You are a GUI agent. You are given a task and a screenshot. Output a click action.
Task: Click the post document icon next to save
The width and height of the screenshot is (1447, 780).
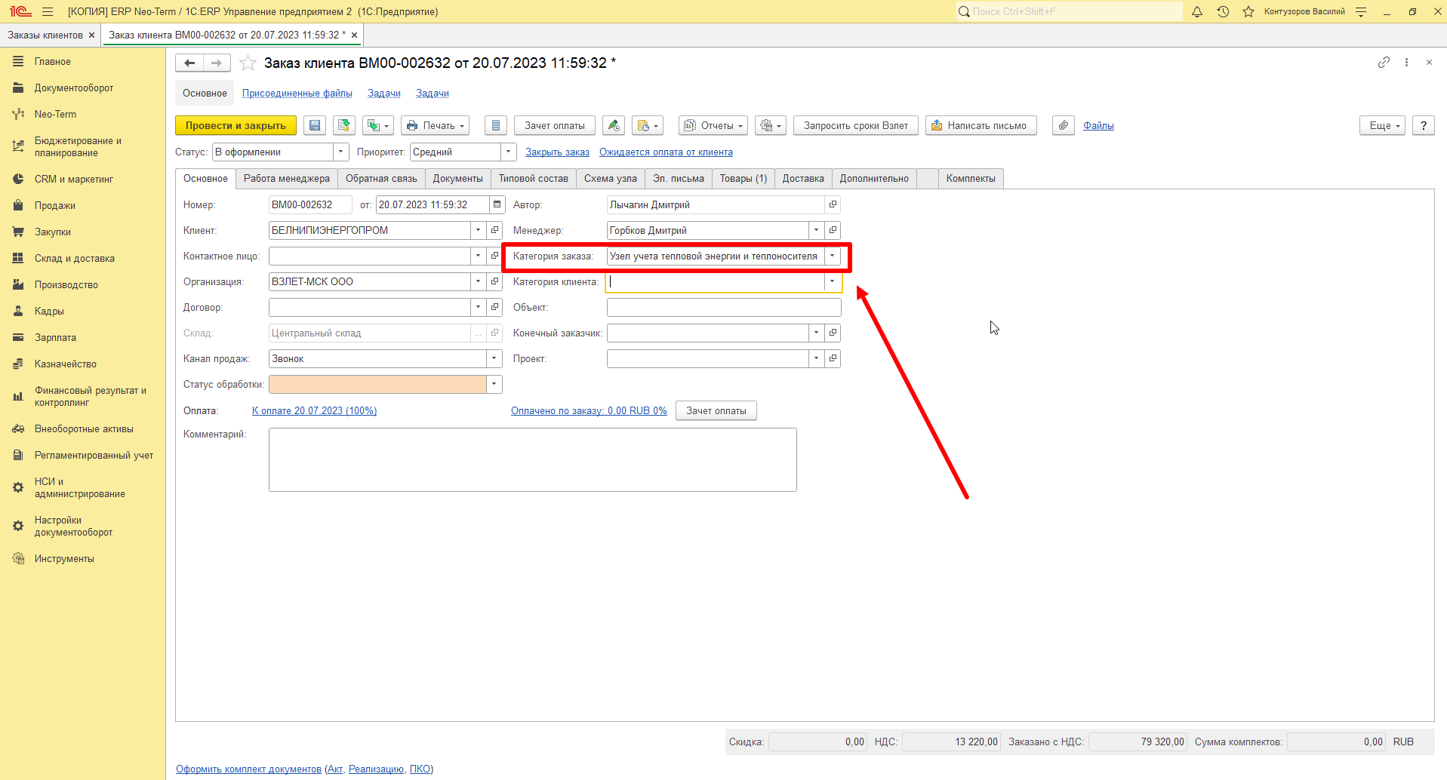tap(344, 126)
